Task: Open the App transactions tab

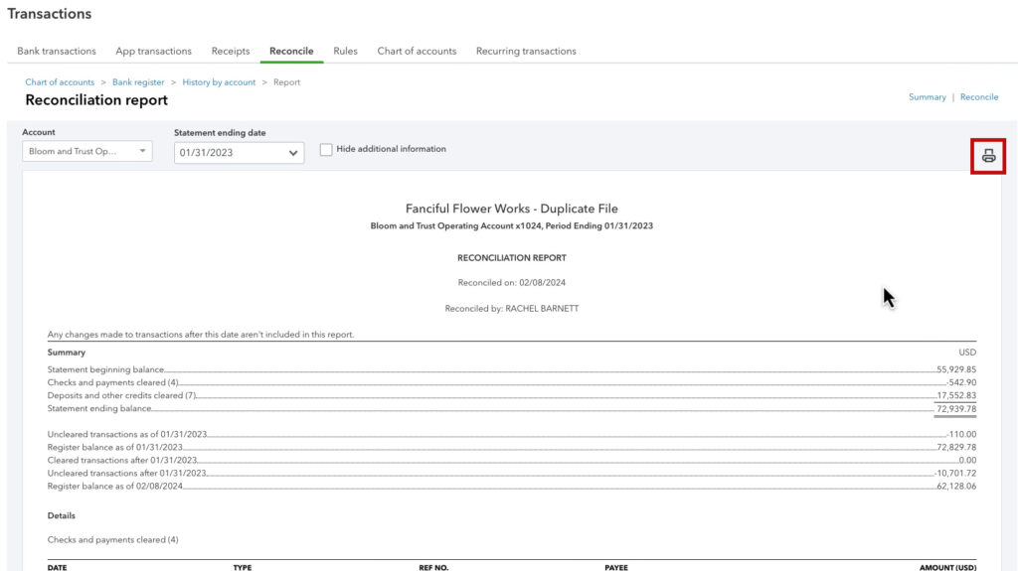Action: tap(153, 52)
